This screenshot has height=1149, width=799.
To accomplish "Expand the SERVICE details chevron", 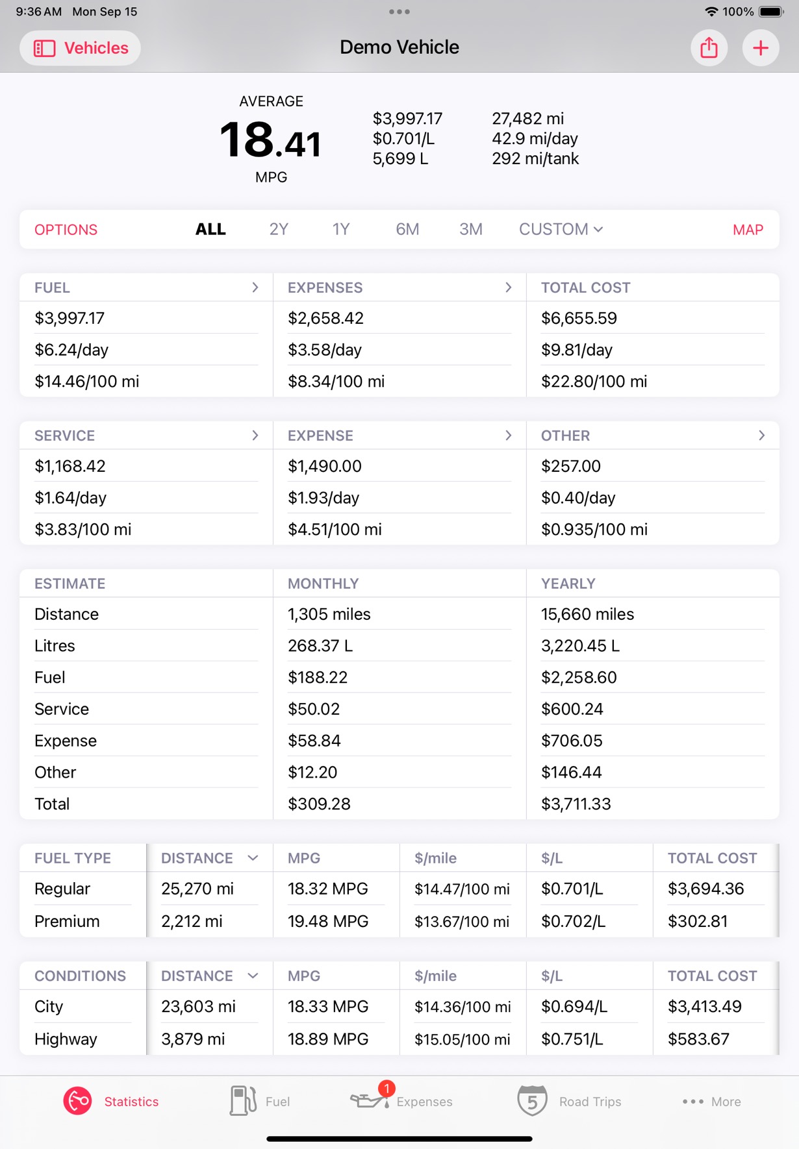I will pyautogui.click(x=255, y=435).
